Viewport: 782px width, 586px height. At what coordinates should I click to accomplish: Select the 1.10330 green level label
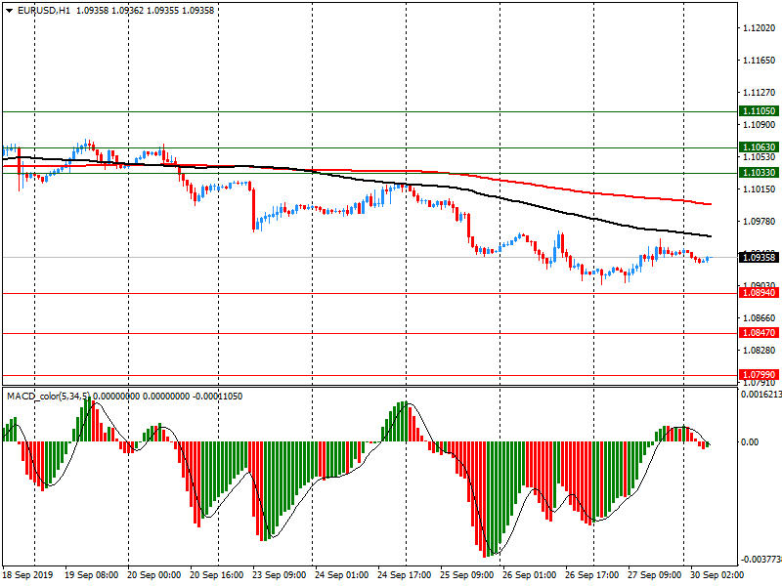[759, 173]
